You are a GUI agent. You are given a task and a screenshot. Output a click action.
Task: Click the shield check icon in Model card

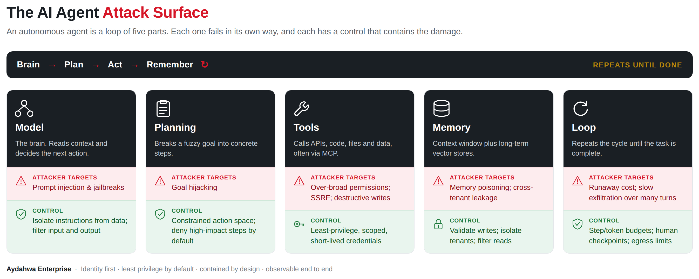[x=21, y=214]
